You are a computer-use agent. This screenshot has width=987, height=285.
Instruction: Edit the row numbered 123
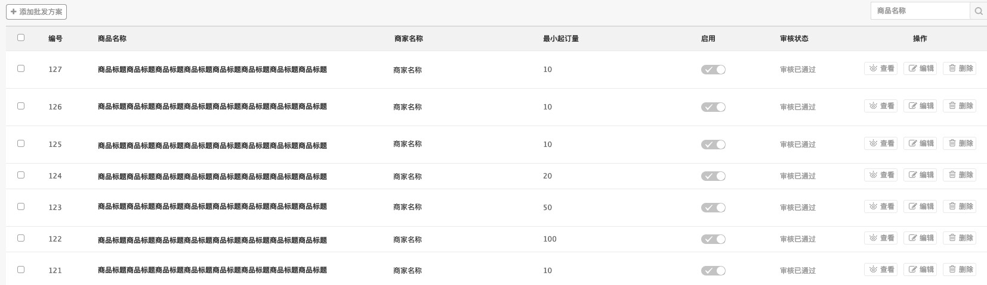920,206
